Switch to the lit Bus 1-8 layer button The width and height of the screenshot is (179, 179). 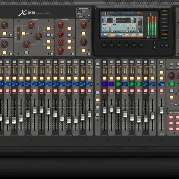click(x=98, y=100)
